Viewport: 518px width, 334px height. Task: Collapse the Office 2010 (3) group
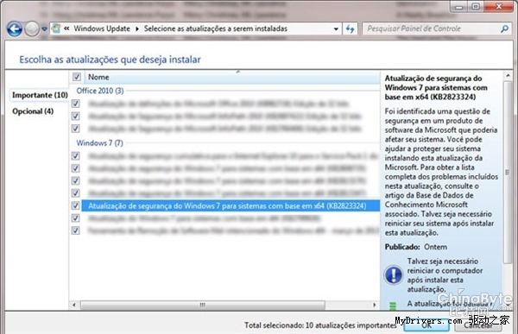click(100, 91)
